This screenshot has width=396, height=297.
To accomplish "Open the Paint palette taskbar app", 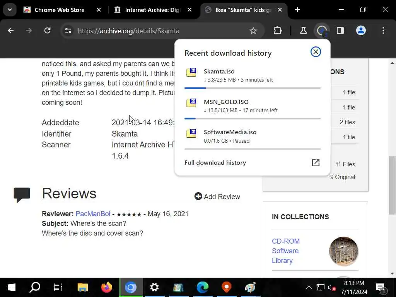I will [x=251, y=287].
